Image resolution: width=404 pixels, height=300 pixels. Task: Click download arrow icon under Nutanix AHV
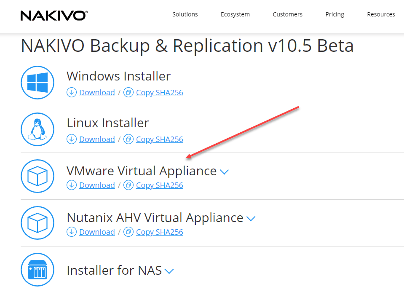point(72,232)
